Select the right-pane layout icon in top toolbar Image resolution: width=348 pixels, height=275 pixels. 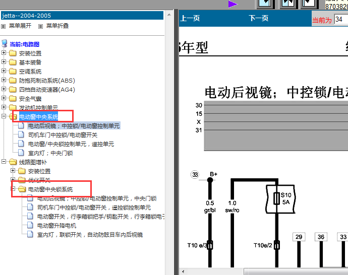[x=310, y=4]
